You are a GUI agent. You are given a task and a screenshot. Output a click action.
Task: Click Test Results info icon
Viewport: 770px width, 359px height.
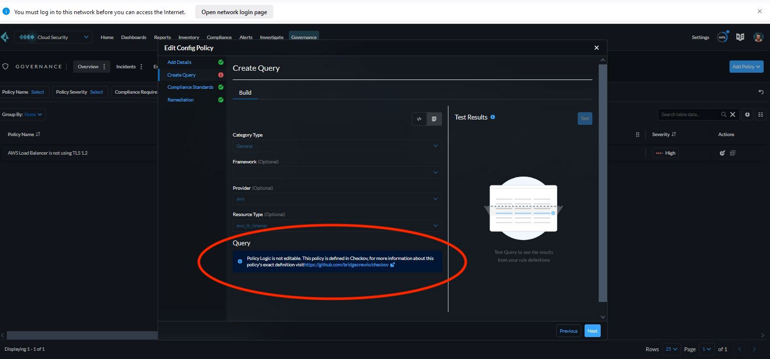(x=493, y=117)
